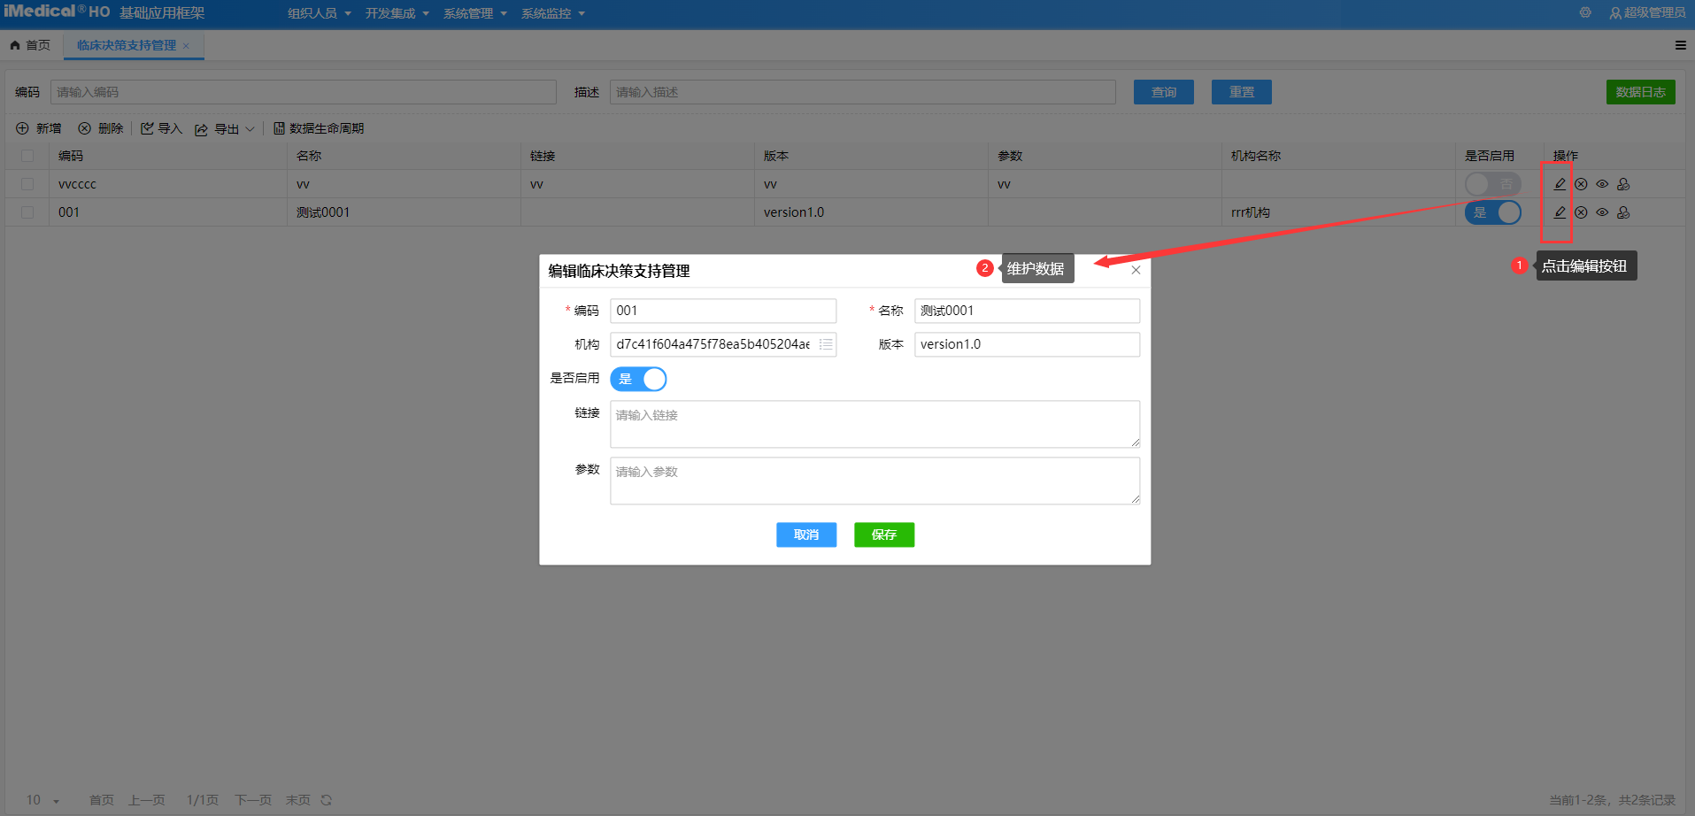Click 删除 delete toolbar item
Screen dimensions: 1695x816
(x=101, y=128)
